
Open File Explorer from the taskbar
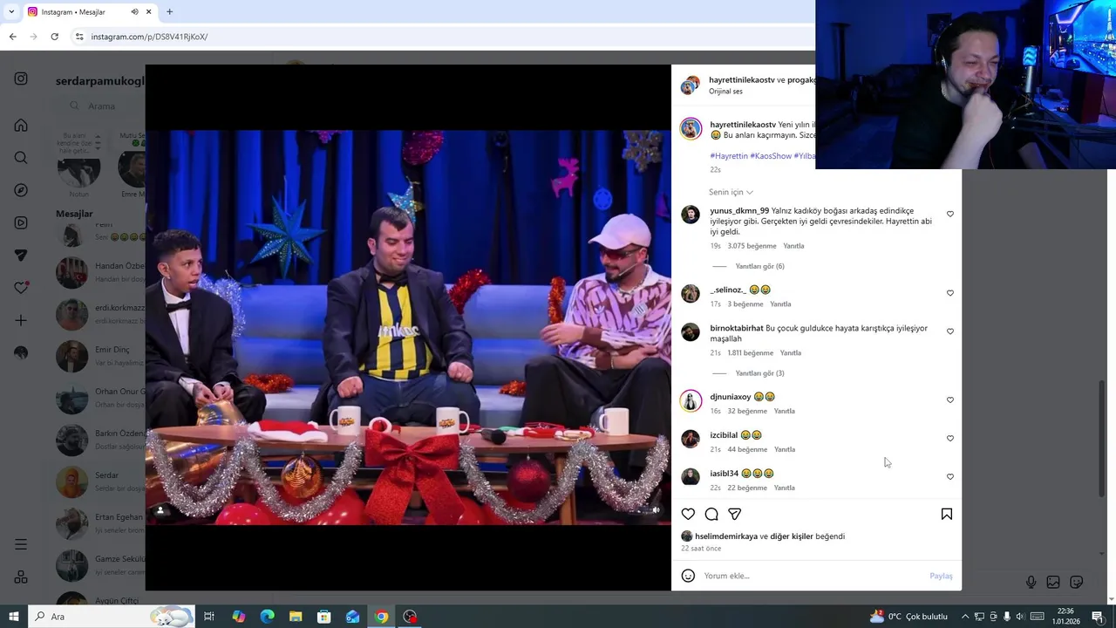[x=296, y=617]
